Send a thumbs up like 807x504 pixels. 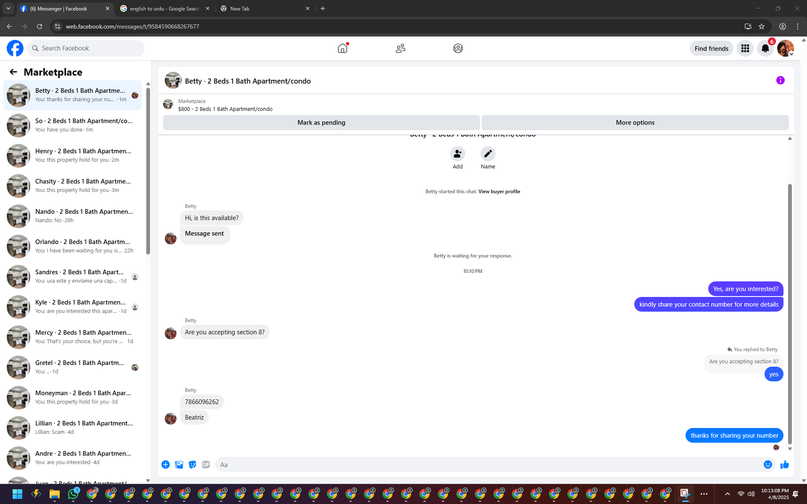(x=784, y=465)
